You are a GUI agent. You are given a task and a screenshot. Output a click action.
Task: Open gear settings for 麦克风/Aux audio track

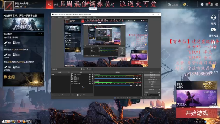pos(140,79)
